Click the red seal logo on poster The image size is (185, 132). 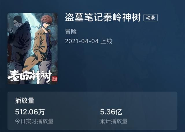(55, 79)
